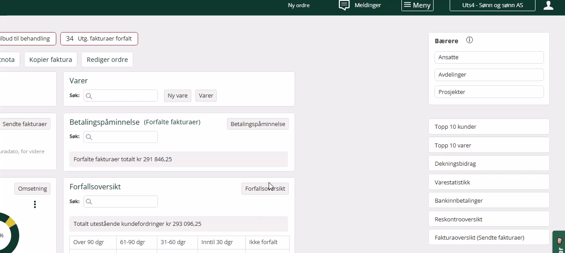Click the Inntil 30 dgr column header
This screenshot has width=565, height=253.
click(x=222, y=242)
